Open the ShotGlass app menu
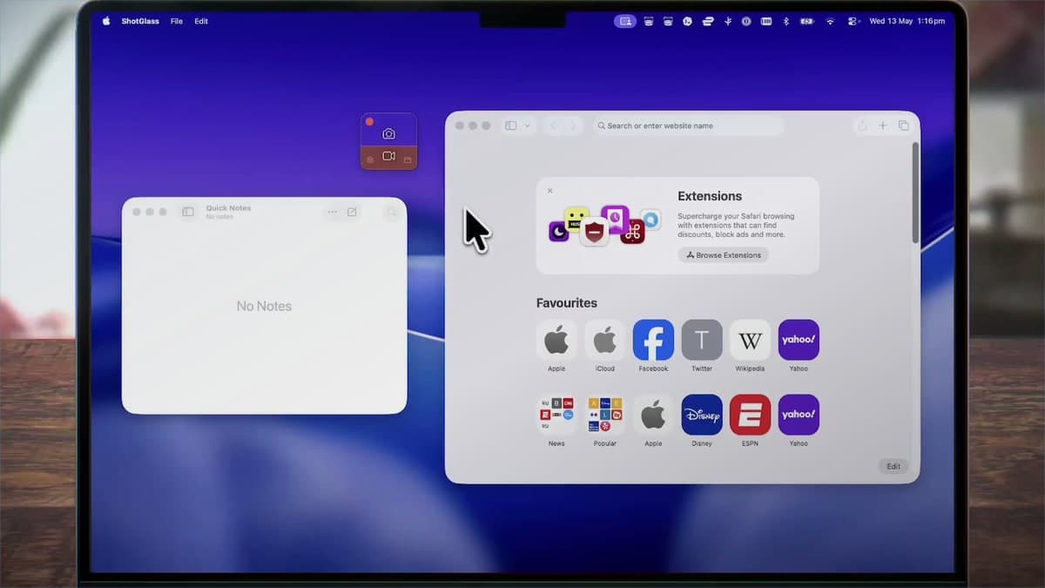This screenshot has height=588, width=1045. (x=140, y=21)
